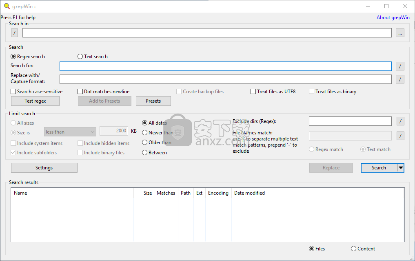Maximize the grepWin window
The image size is (415, 261).
386,6
